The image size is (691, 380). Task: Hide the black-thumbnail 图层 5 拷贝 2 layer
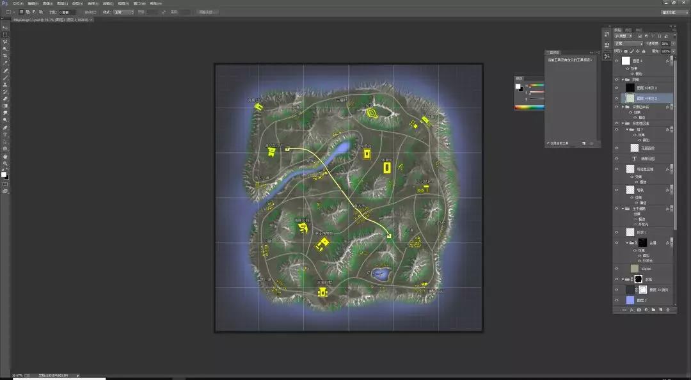click(x=617, y=88)
